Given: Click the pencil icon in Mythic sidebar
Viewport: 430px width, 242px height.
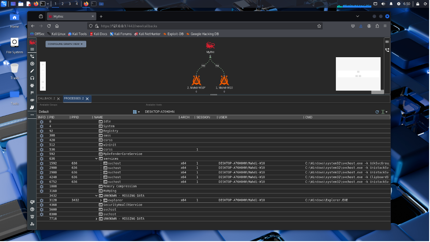Looking at the screenshot, I should click(x=33, y=71).
